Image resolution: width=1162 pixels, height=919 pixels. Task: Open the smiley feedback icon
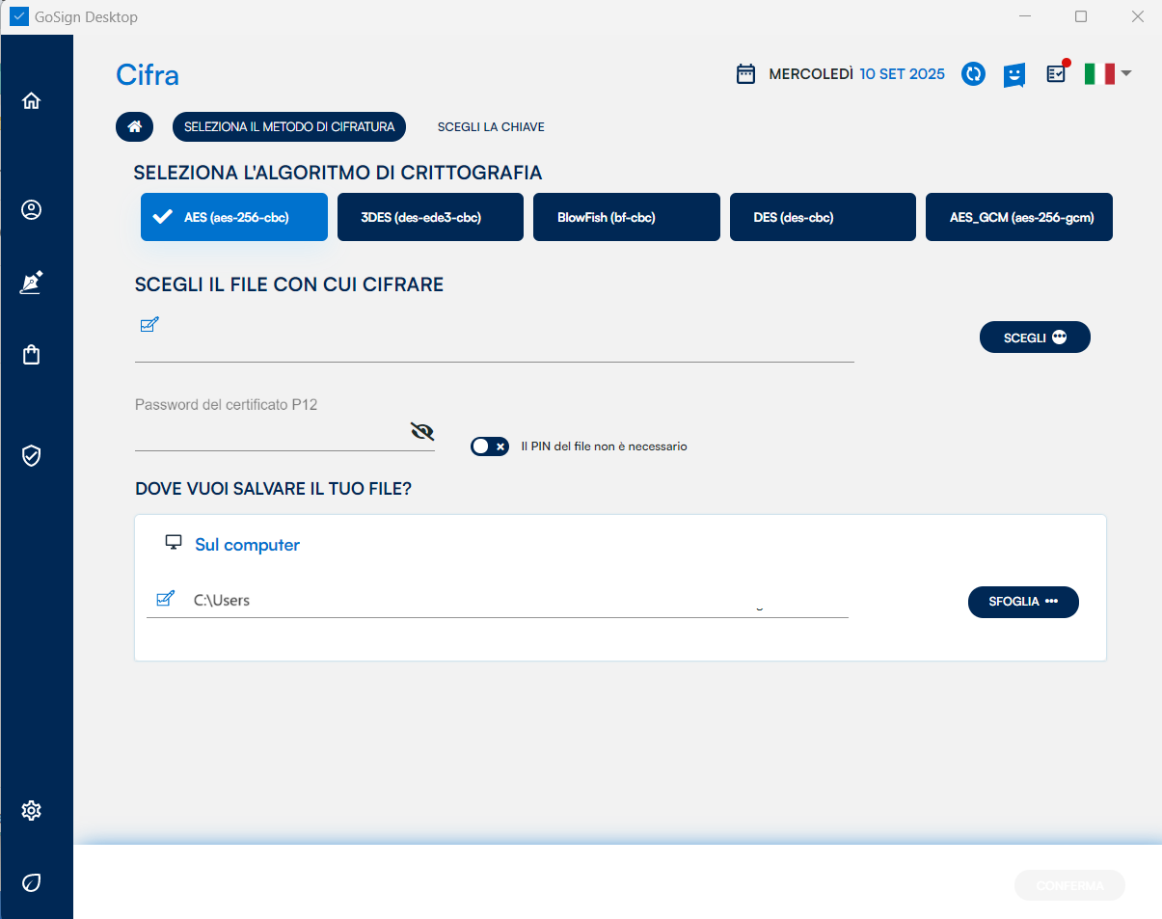1013,74
